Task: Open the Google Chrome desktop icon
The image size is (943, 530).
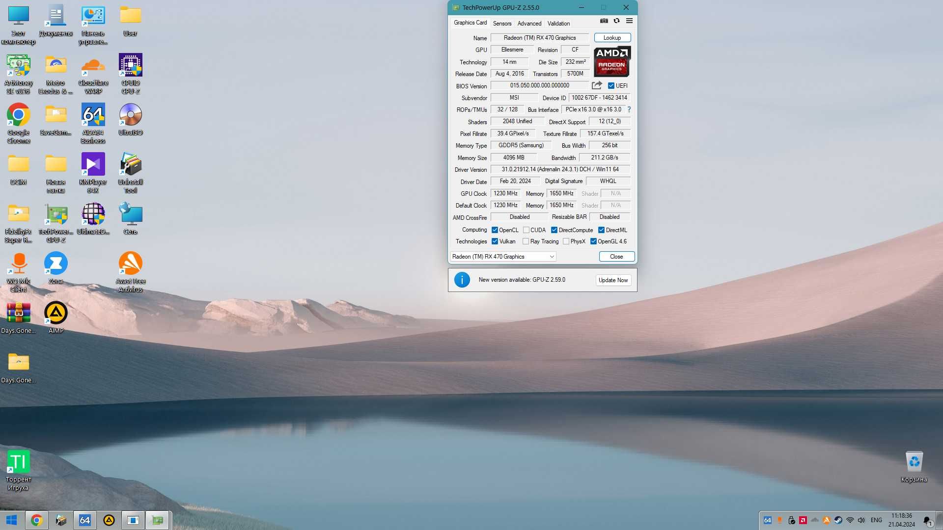Action: click(19, 123)
